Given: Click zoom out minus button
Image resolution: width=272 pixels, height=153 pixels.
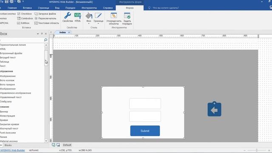Looking at the screenshot, I should coord(244,150).
